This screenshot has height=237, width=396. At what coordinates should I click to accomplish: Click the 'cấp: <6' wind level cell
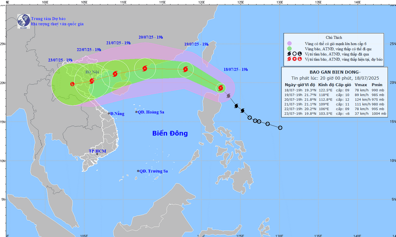pos(343,114)
